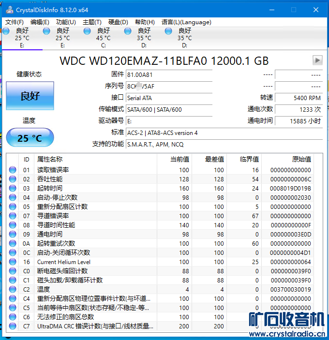The width and height of the screenshot is (329, 340).
Task: Click the 当前值 column header
Action: [x=174, y=160]
